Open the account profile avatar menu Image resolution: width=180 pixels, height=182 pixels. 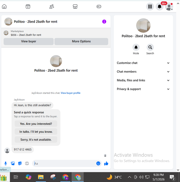click(169, 7)
